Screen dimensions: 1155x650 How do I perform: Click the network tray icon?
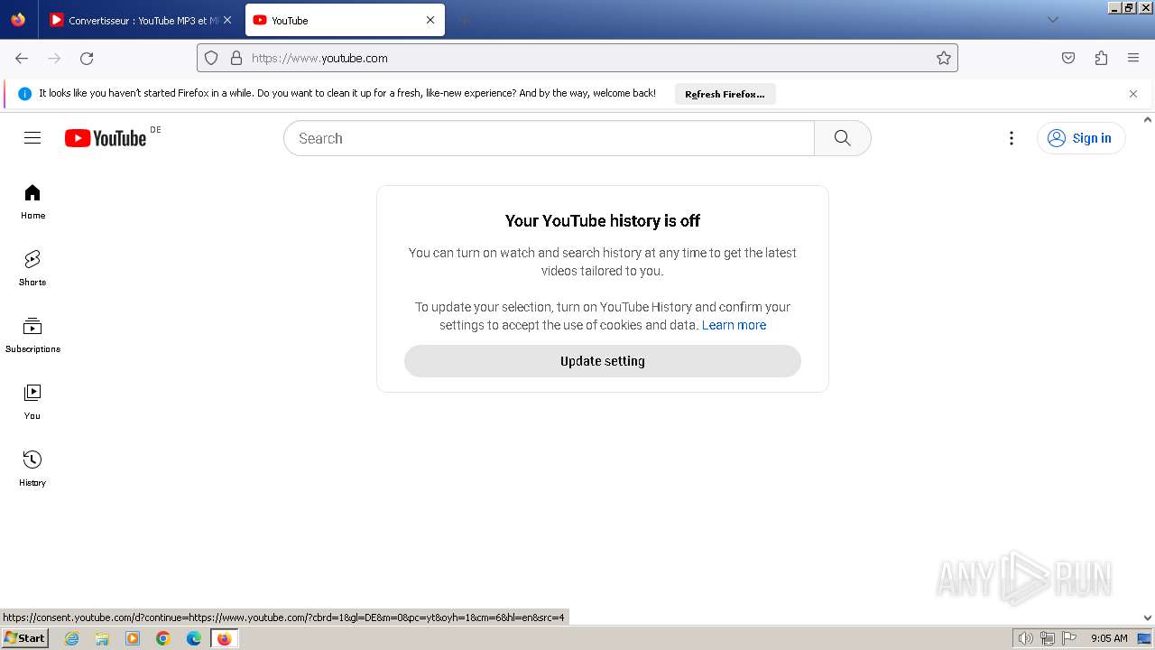coord(1048,638)
